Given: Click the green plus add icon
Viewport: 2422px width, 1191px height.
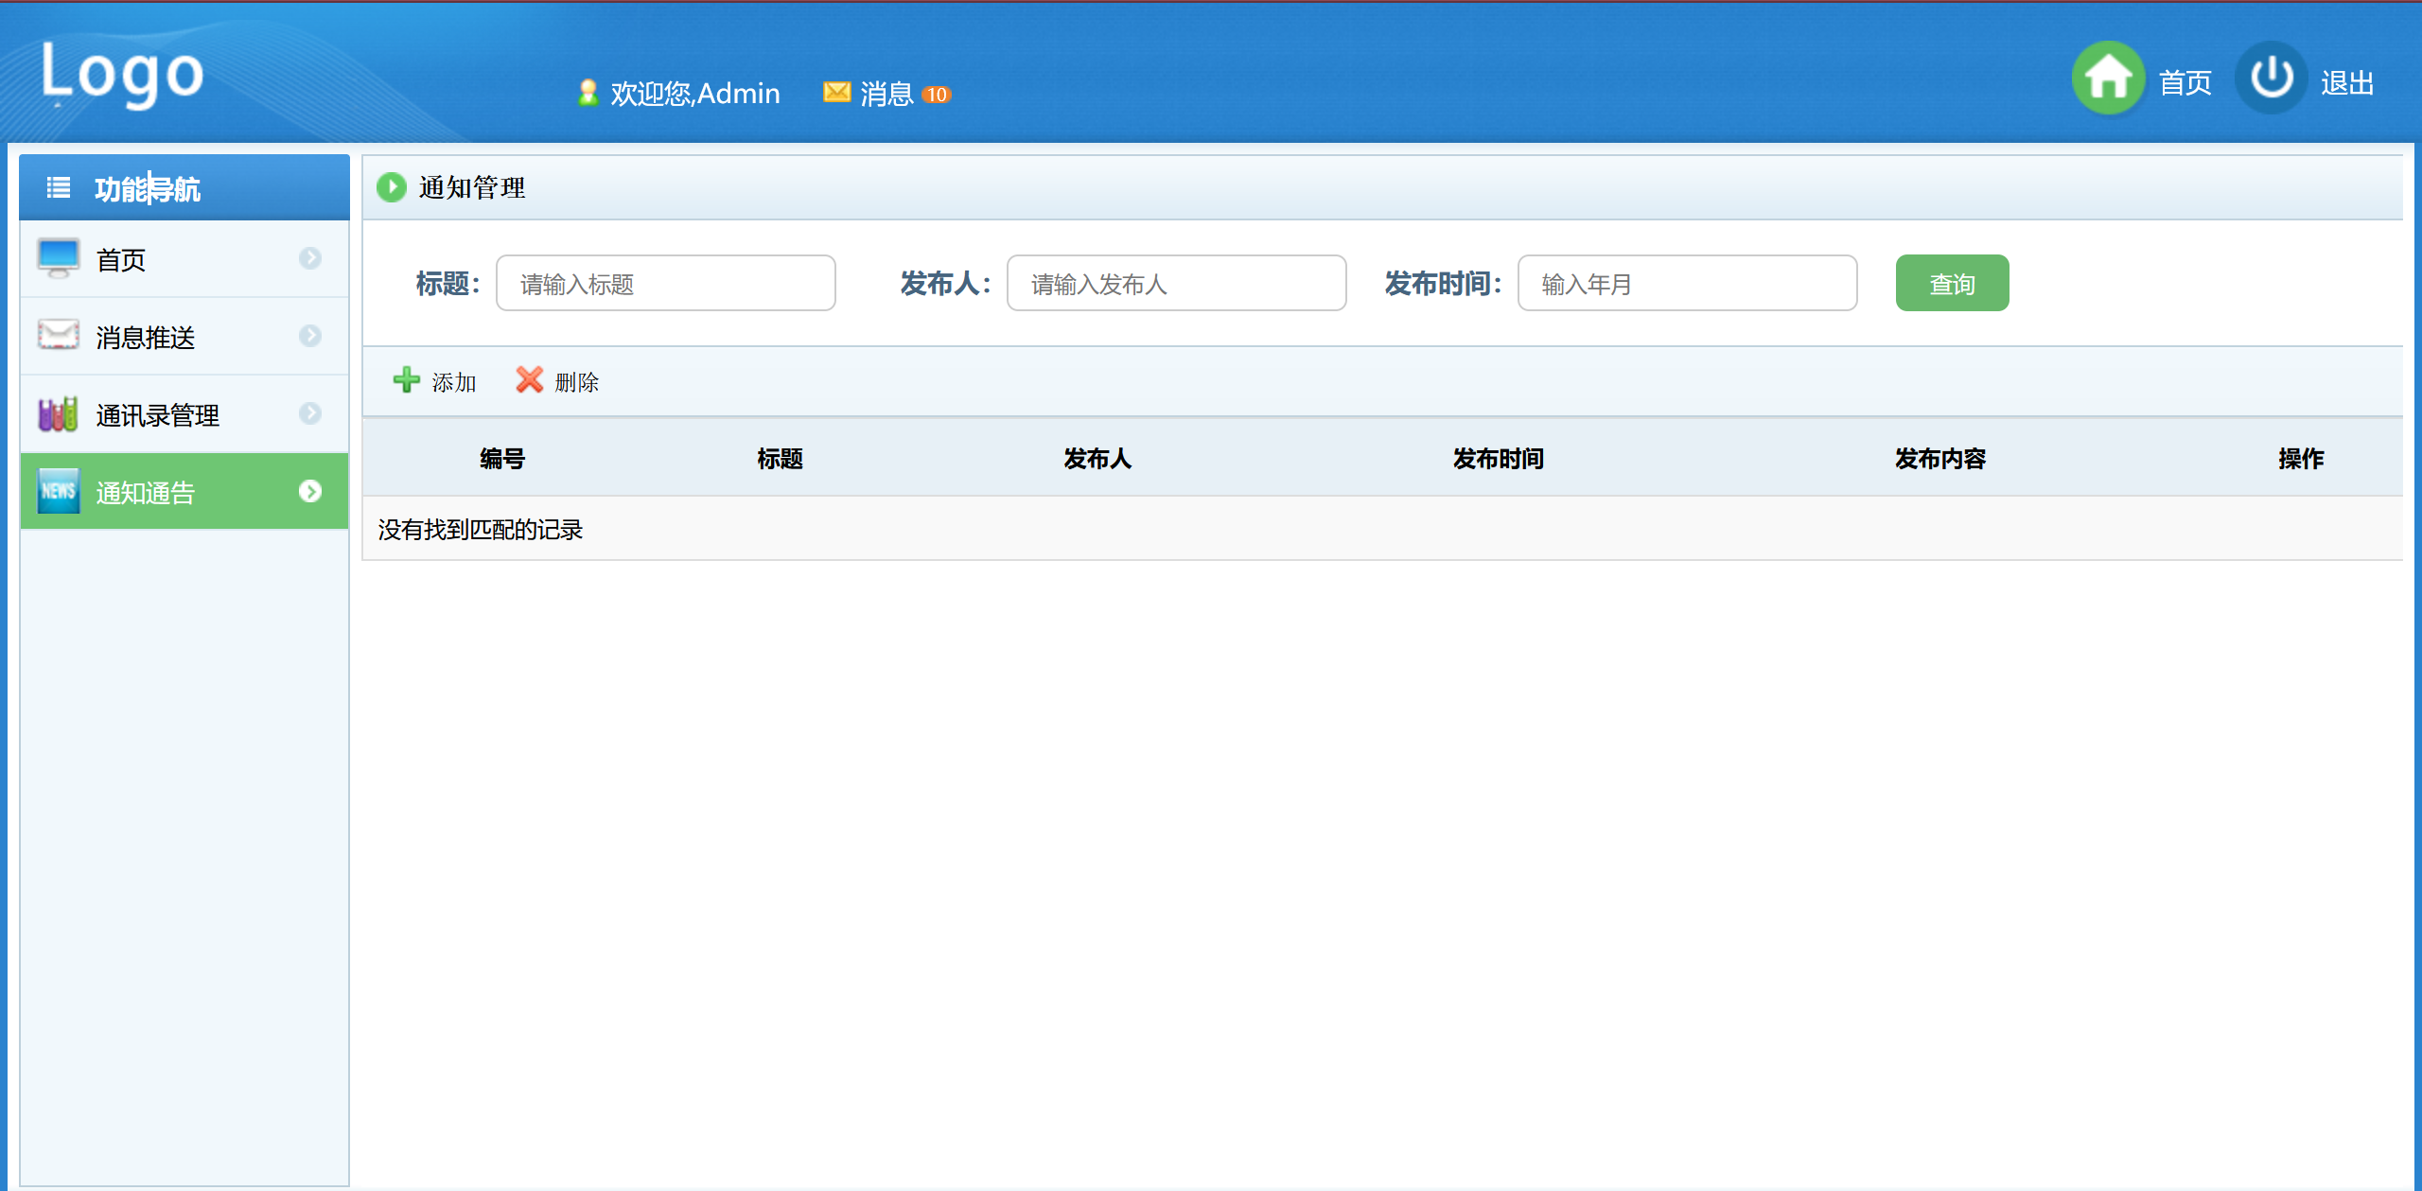Looking at the screenshot, I should click(x=407, y=380).
